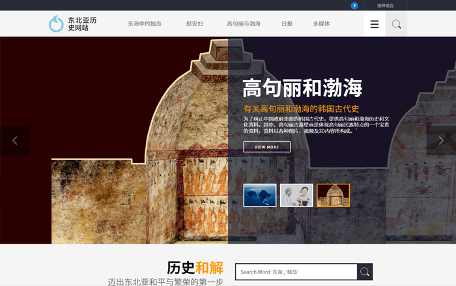Click the 迈出东北亚和平与繁荣的第一步 tagline
The image size is (456, 286).
point(165,282)
